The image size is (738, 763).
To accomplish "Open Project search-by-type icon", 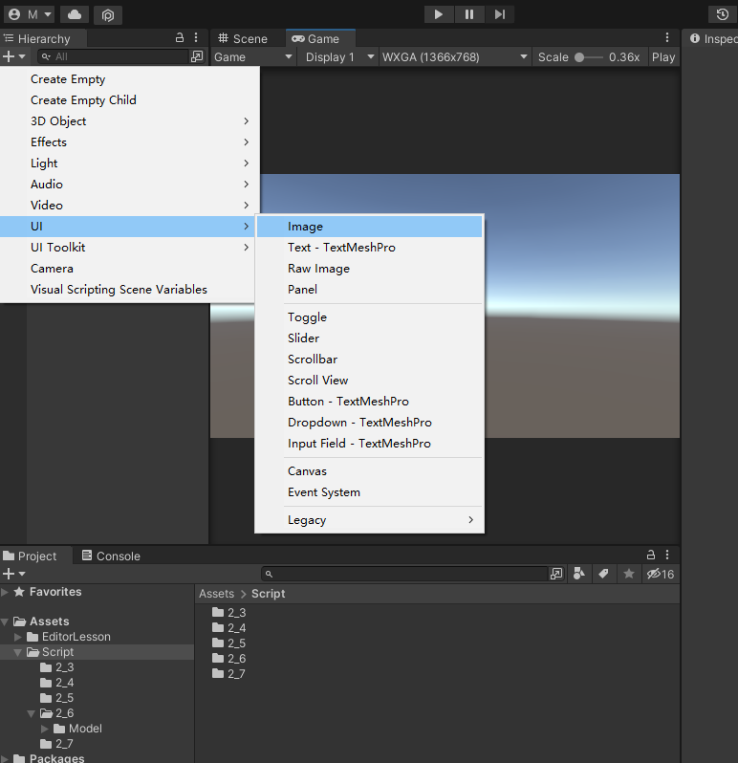I will pyautogui.click(x=579, y=575).
